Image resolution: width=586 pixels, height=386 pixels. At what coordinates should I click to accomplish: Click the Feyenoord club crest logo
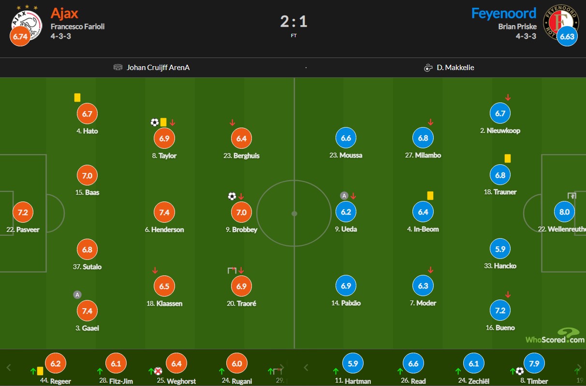point(561,22)
